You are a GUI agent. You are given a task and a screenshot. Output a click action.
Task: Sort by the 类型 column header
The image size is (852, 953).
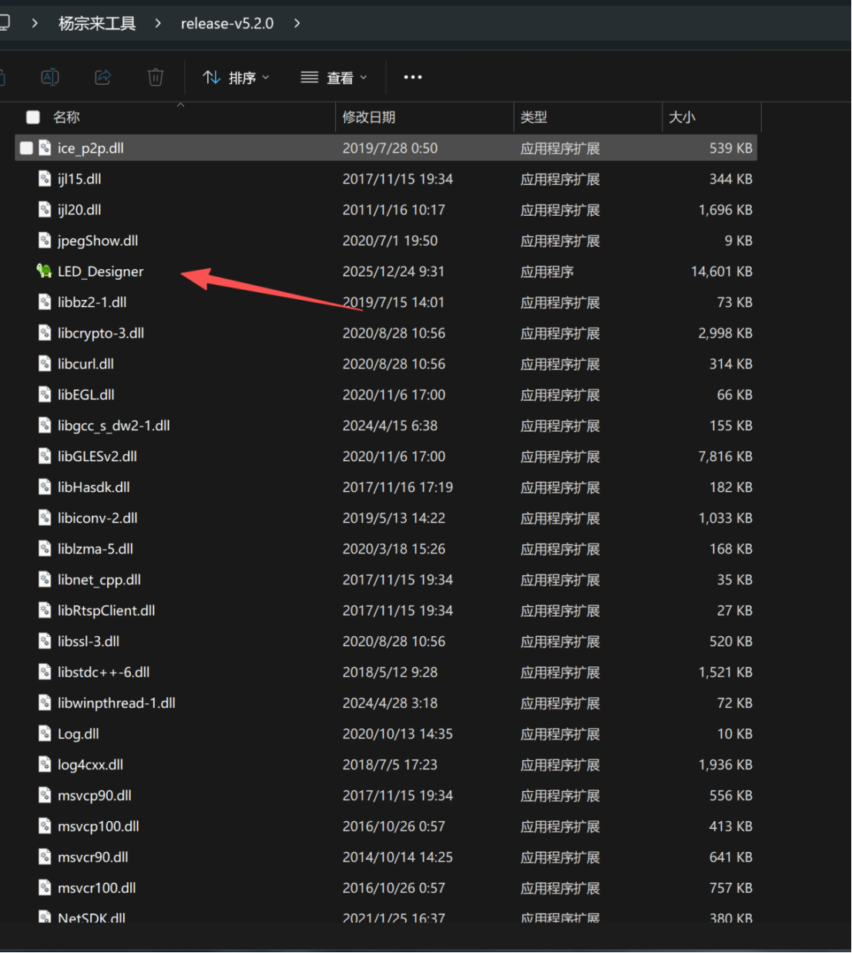click(x=534, y=117)
